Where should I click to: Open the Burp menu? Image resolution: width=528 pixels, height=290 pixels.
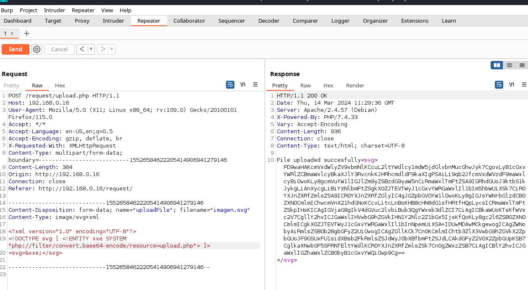[x=7, y=10]
